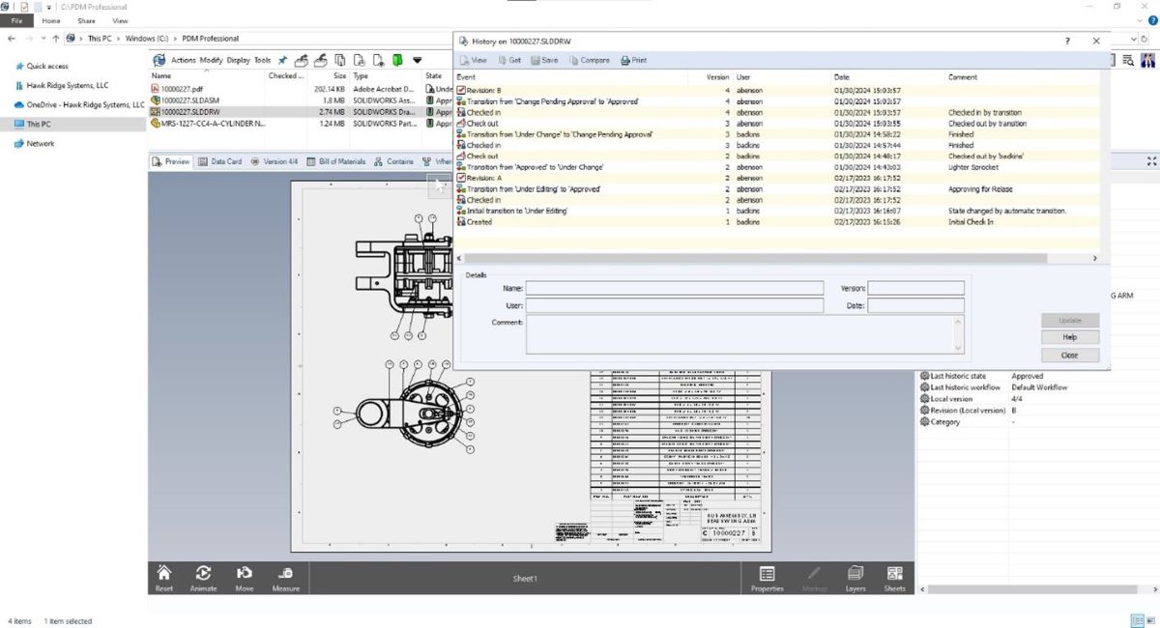Click the View button in the History toolbar
Viewport: 1160px width, 628px height.
click(474, 60)
